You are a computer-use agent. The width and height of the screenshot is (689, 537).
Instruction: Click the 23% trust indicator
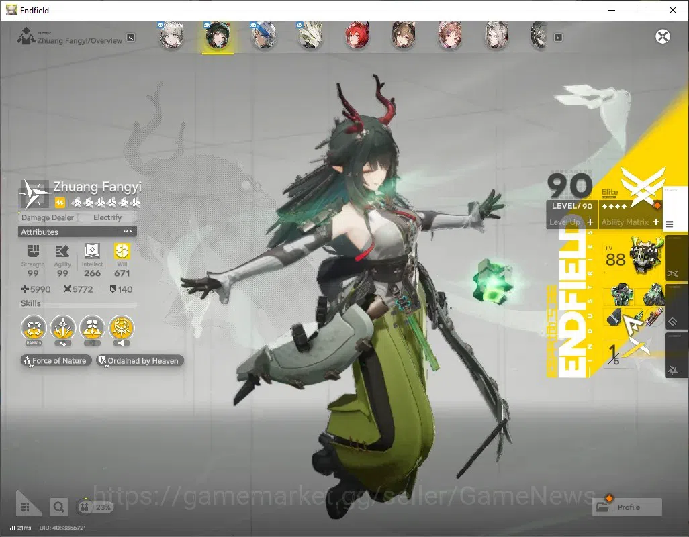[x=95, y=507]
